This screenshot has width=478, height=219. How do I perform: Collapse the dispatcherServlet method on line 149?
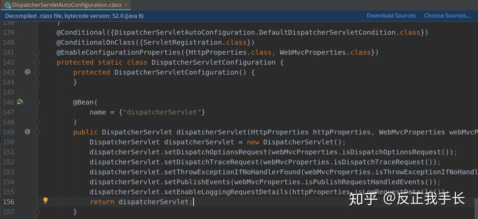(x=37, y=132)
